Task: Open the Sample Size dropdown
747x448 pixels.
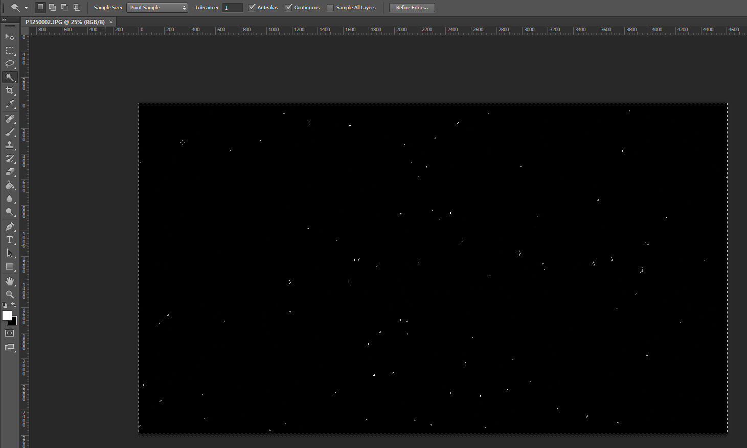Action: point(157,8)
